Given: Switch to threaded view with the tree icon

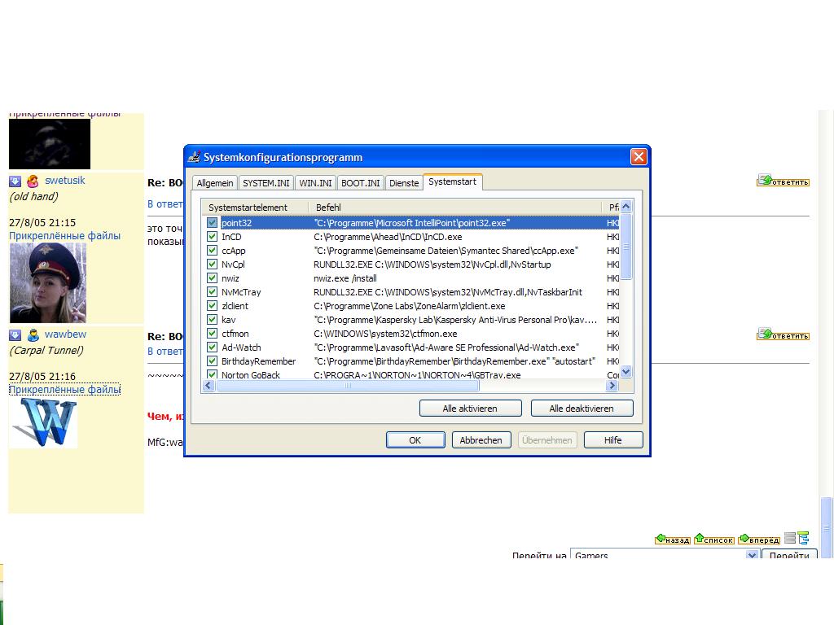Looking at the screenshot, I should [803, 539].
